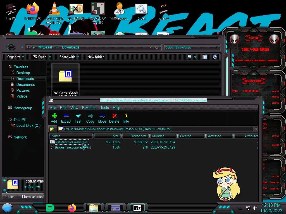Viewport: 286px width, 214px height.
Task: Select This PC in navigation pane
Action: coord(20,120)
